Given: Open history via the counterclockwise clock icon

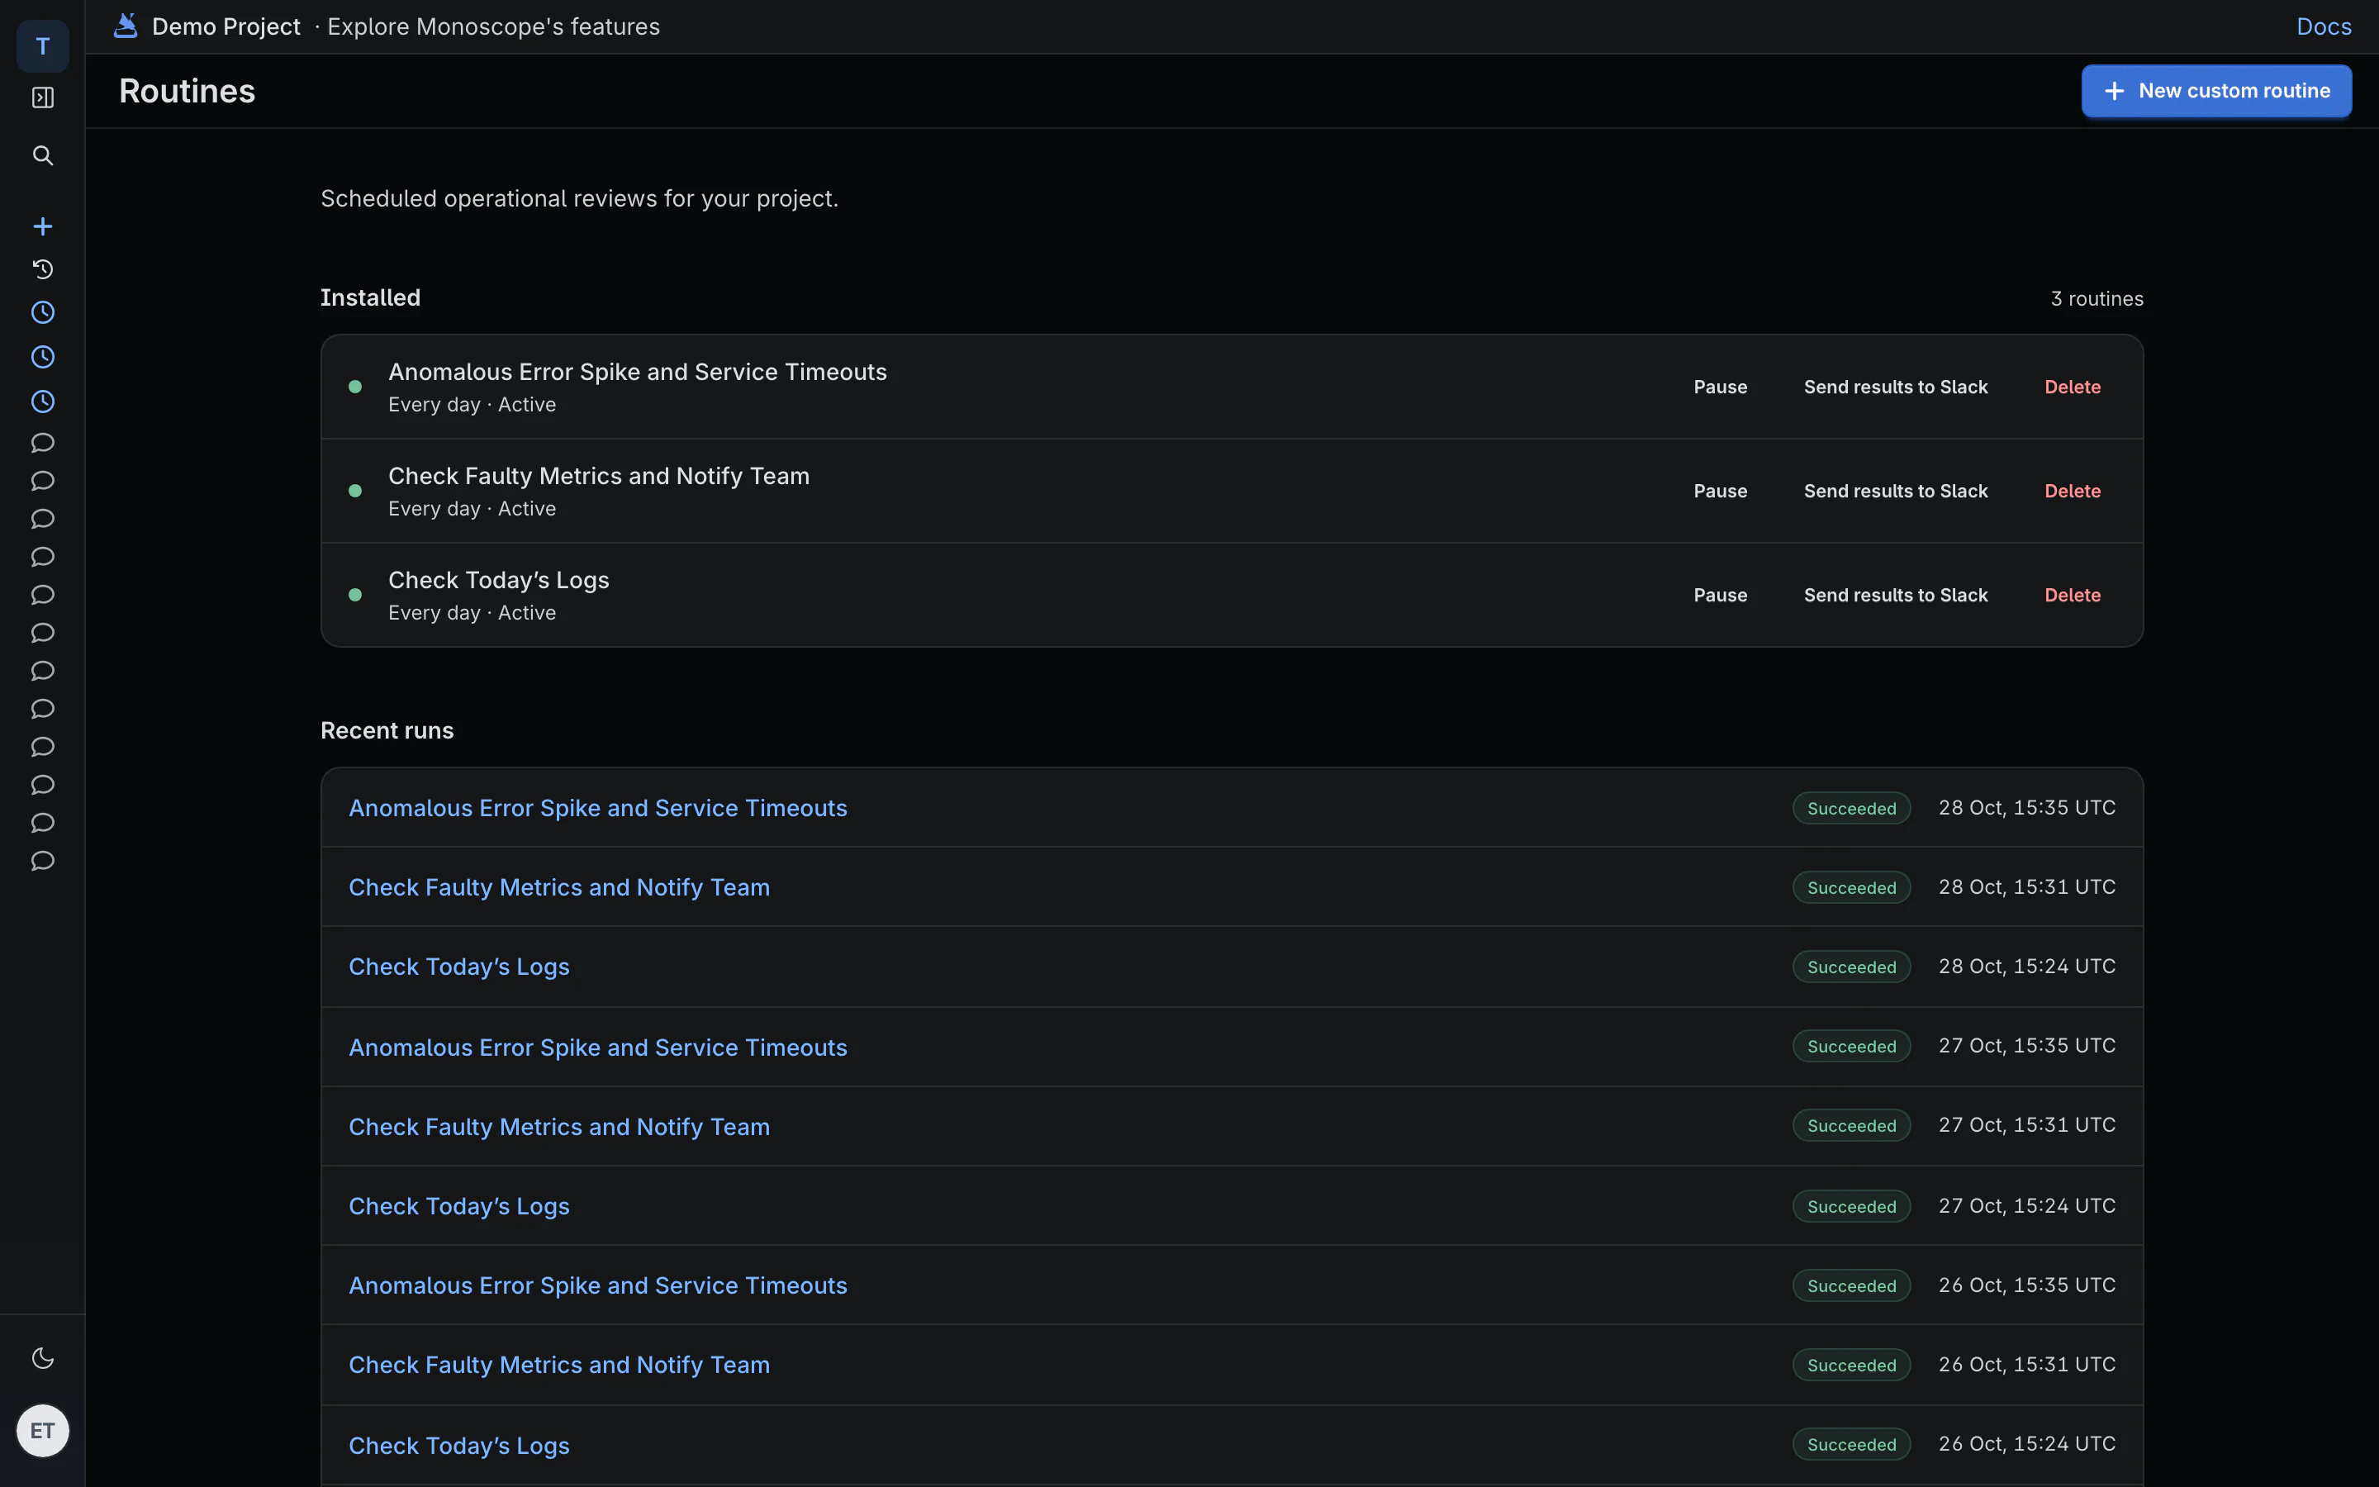Looking at the screenshot, I should 42,268.
